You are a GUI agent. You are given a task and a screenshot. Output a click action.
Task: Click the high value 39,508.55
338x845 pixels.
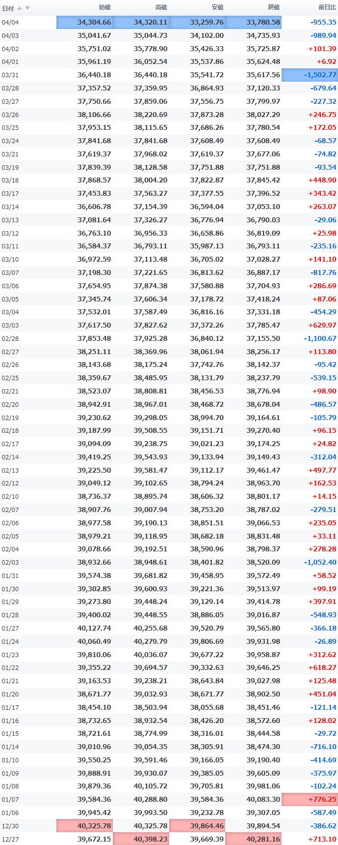click(x=151, y=430)
